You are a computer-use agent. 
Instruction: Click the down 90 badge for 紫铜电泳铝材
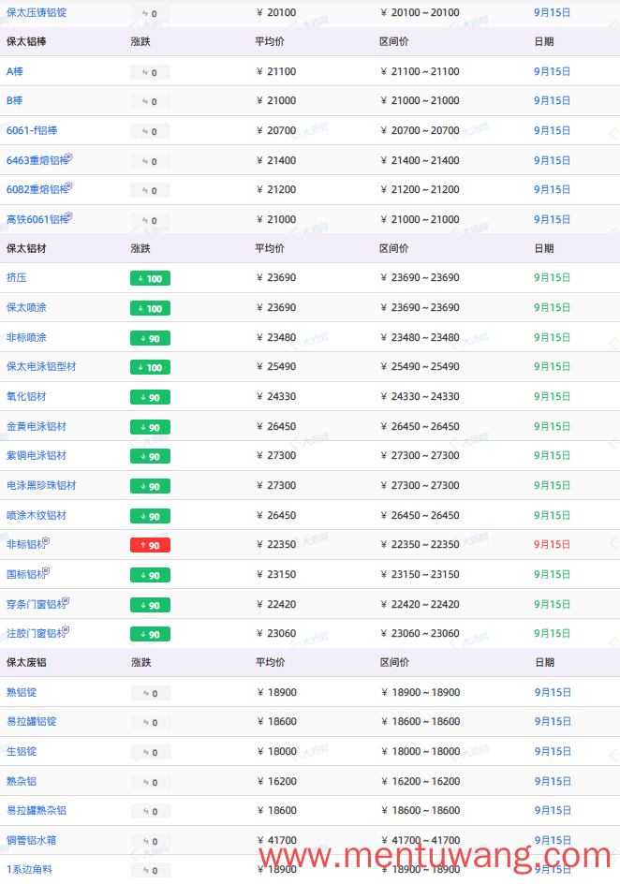click(150, 457)
